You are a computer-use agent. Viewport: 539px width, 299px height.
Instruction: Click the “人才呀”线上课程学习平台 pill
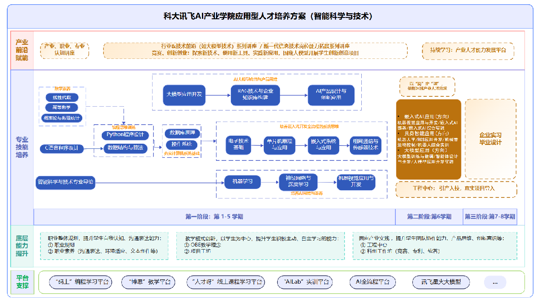tap(226, 282)
